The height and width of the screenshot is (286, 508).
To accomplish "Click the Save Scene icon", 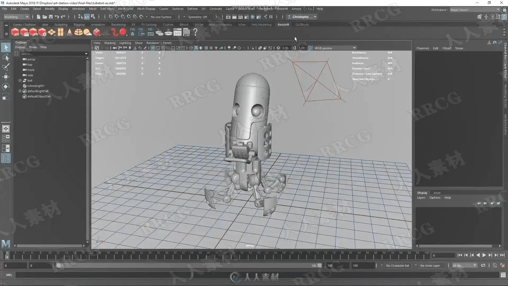I will click(x=51, y=17).
